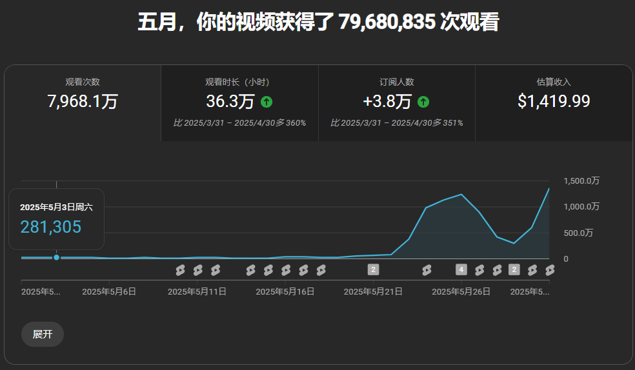The height and width of the screenshot is (370, 635).
Task: Click the x-axis label 2025年5月6日
Action: point(109,291)
